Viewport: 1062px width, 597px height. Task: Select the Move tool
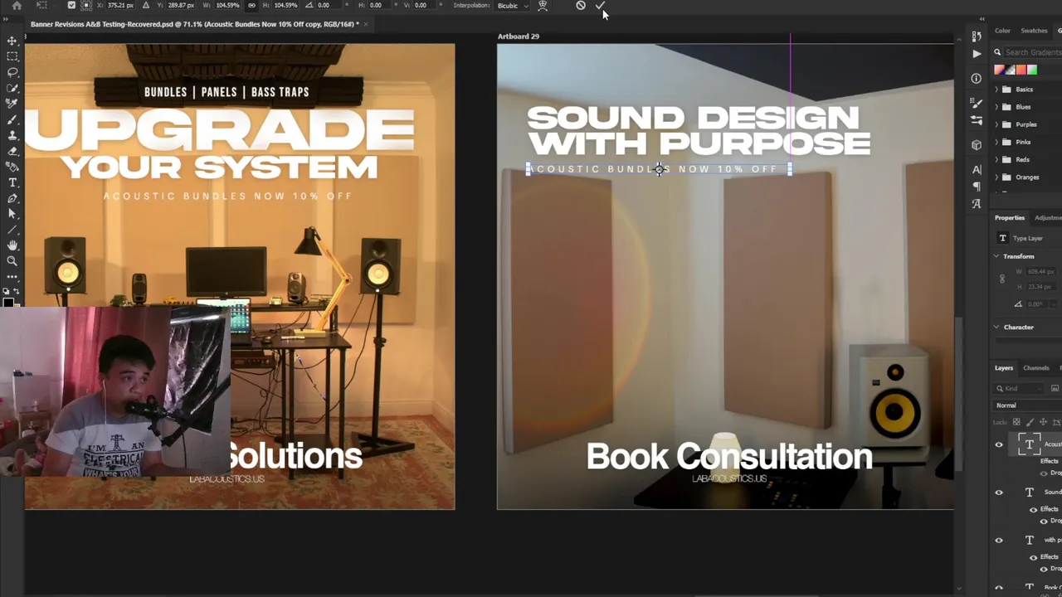click(12, 41)
